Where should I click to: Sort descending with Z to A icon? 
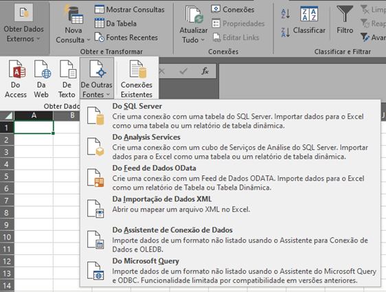click(x=286, y=32)
